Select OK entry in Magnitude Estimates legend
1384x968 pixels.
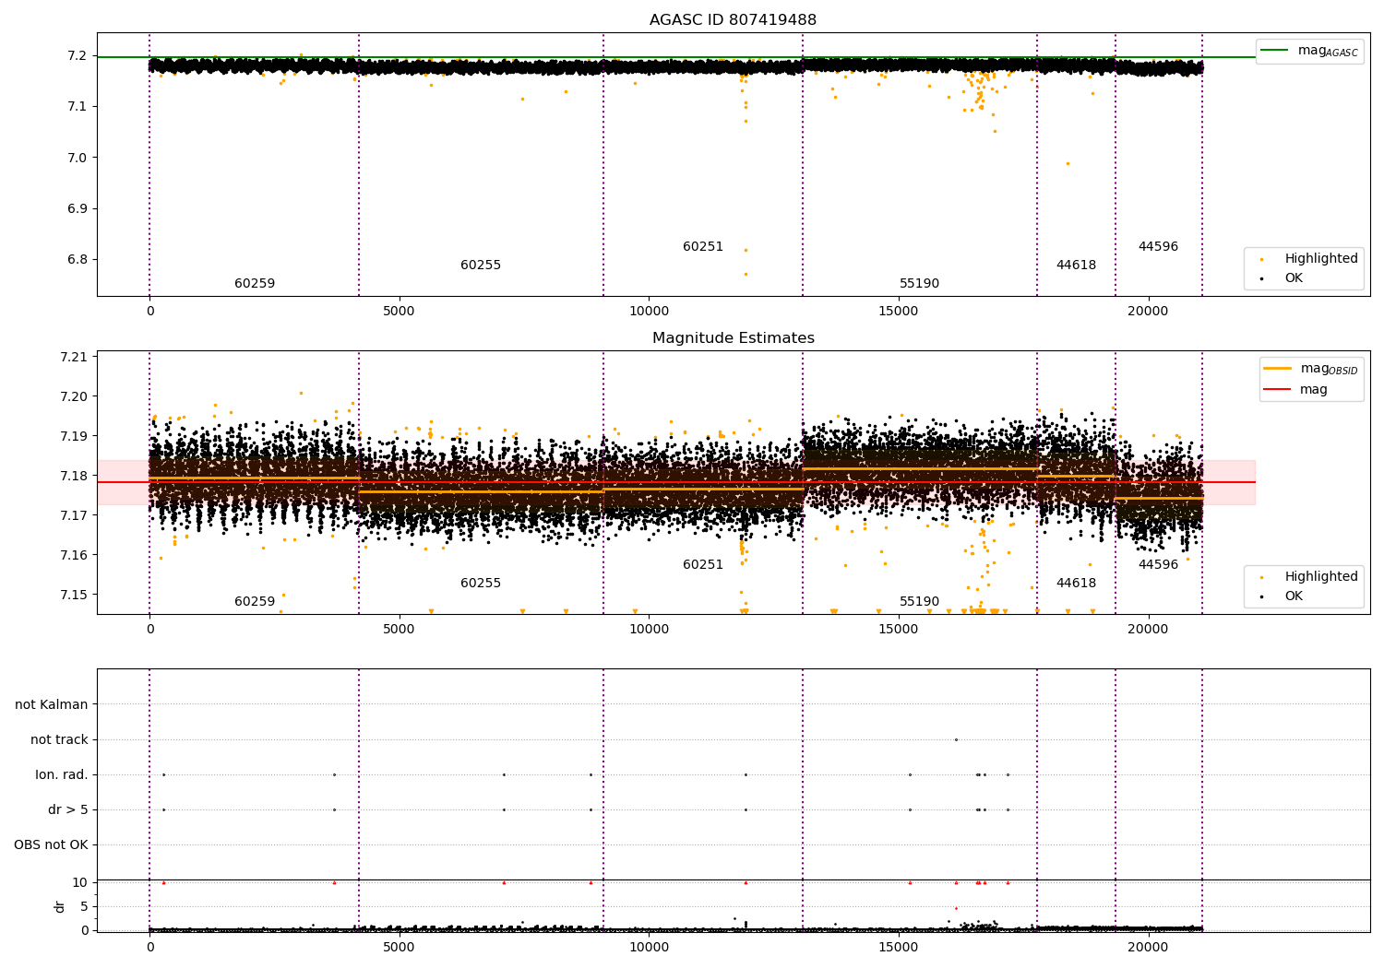coord(1294,596)
